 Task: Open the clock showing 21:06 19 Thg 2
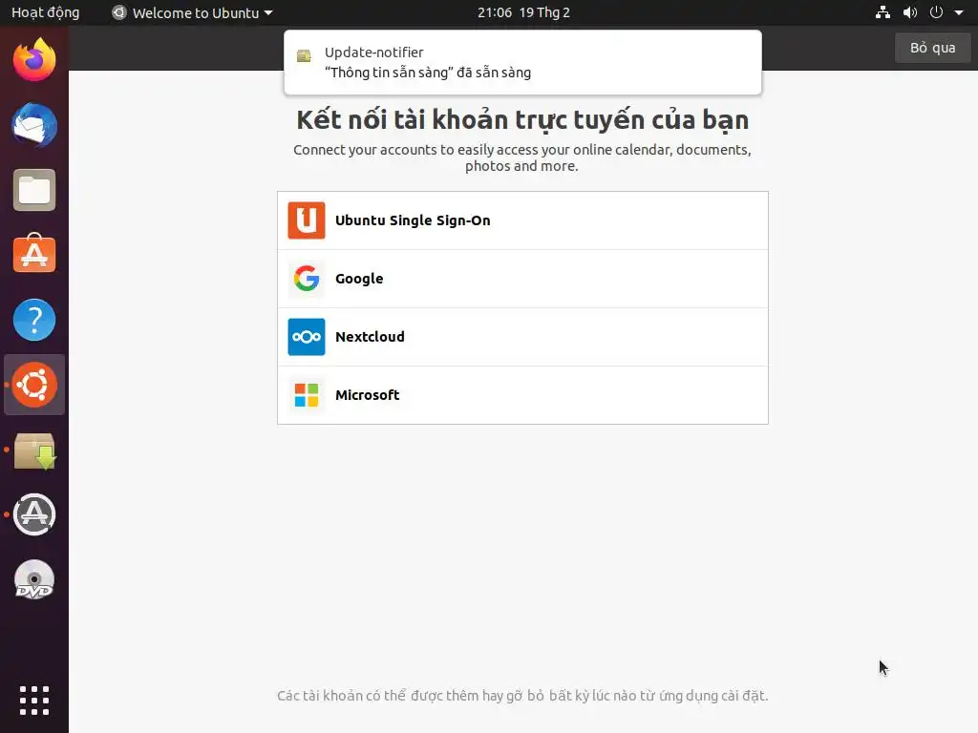click(x=523, y=12)
